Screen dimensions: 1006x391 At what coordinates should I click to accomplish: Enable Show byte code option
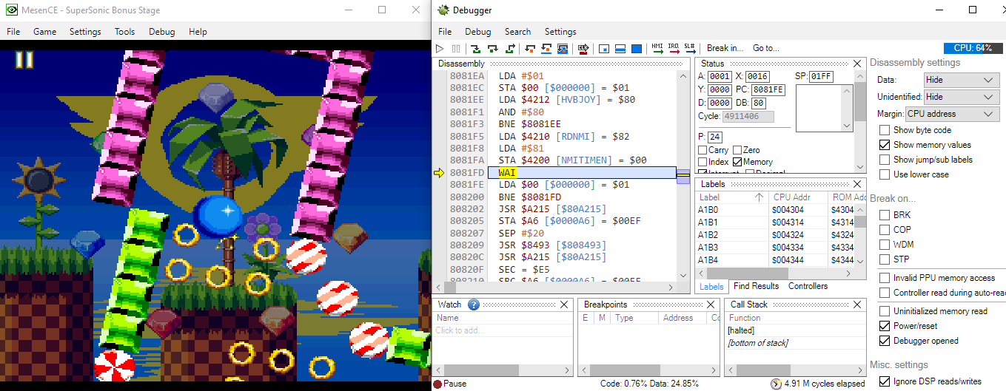(x=885, y=130)
